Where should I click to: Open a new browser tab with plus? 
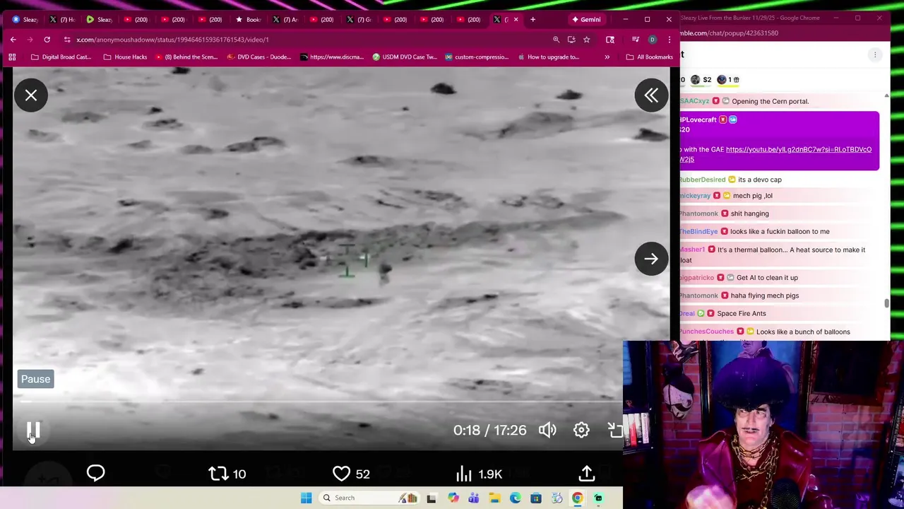[x=533, y=19]
